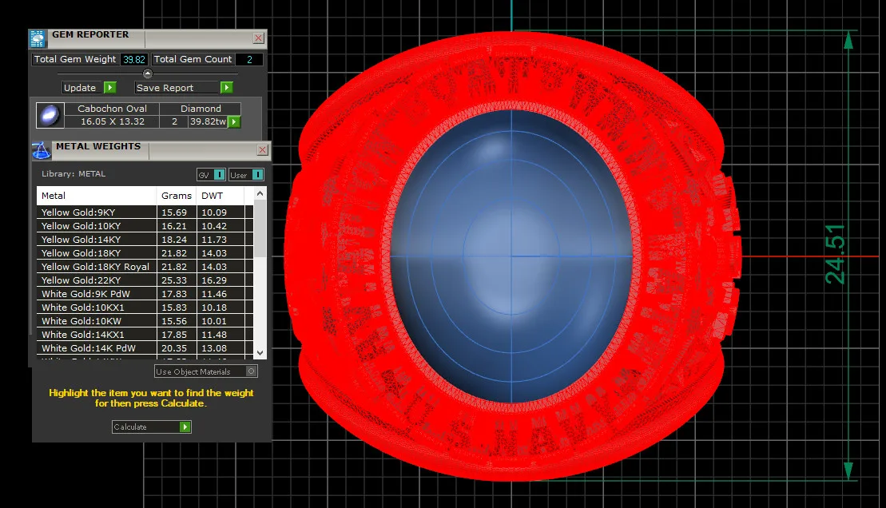Click the Metal Weights panel icon
886x508 pixels.
click(41, 150)
